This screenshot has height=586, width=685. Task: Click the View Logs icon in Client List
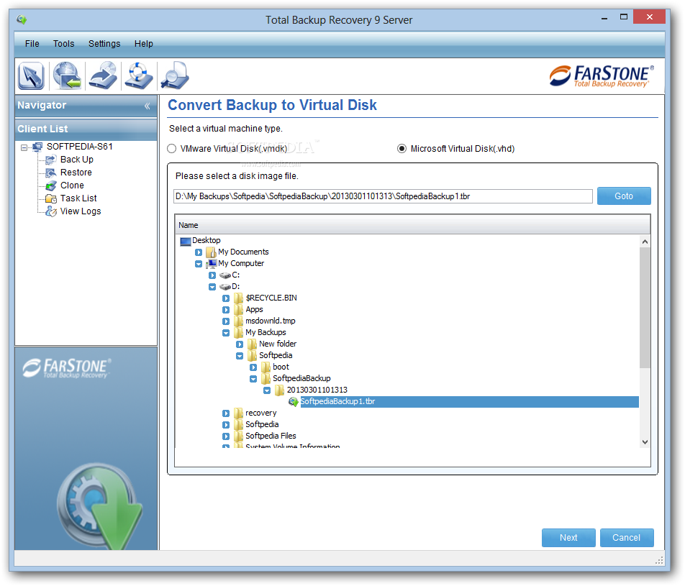[51, 211]
